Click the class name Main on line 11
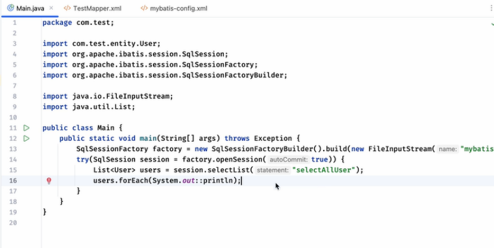The height and width of the screenshot is (248, 494). (105, 128)
